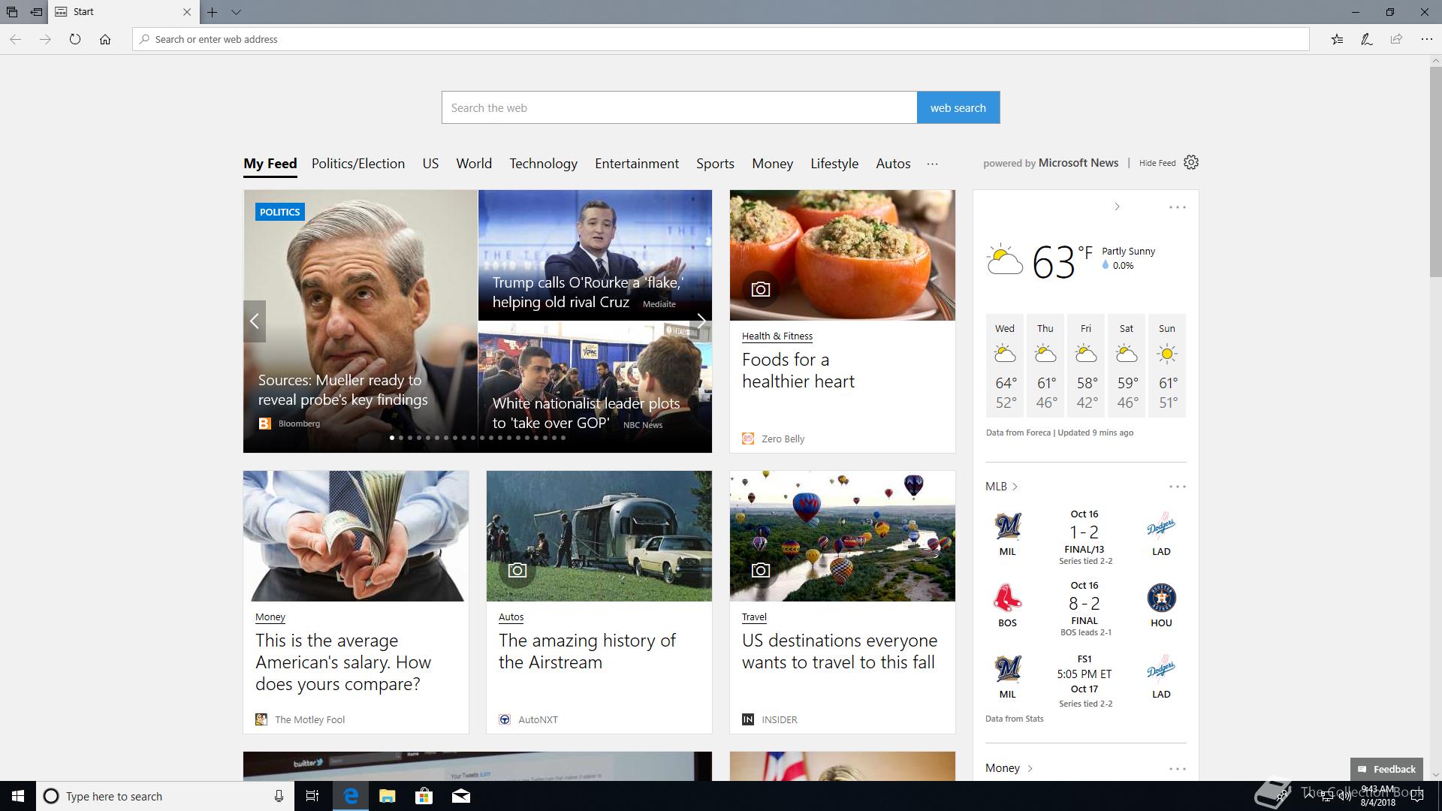1442x811 pixels.
Task: Open stuffed tomatoes photo thumbnail
Action: tap(843, 255)
